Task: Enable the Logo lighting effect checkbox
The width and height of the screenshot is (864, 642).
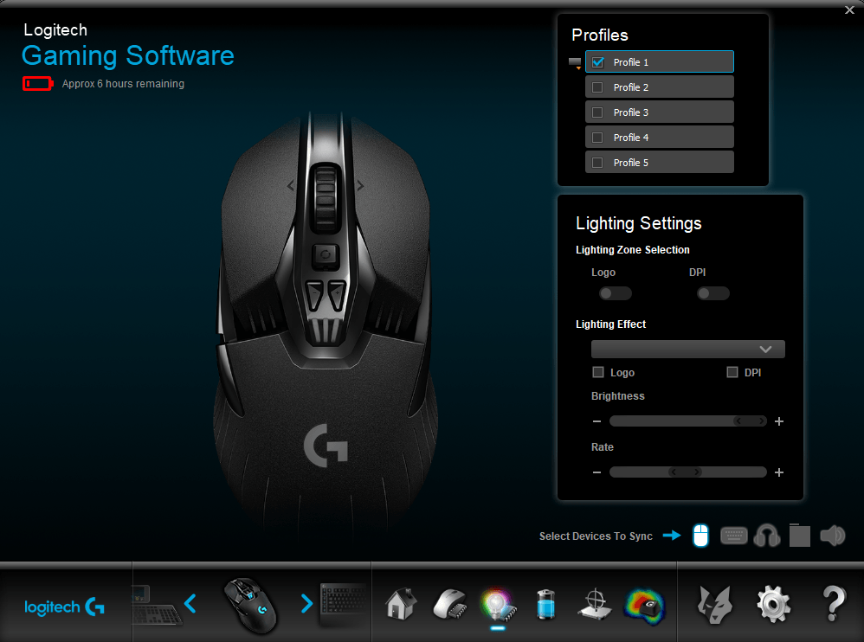Action: pos(598,372)
